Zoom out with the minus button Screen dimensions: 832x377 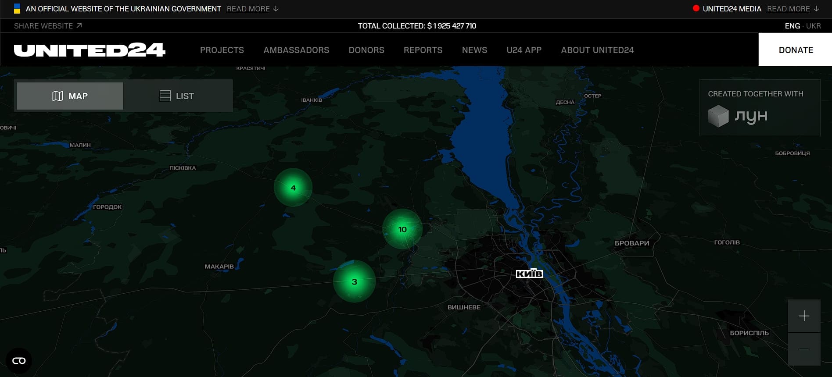(x=803, y=349)
